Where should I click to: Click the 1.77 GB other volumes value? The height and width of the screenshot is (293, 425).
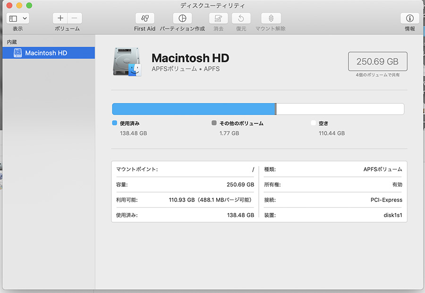point(229,133)
